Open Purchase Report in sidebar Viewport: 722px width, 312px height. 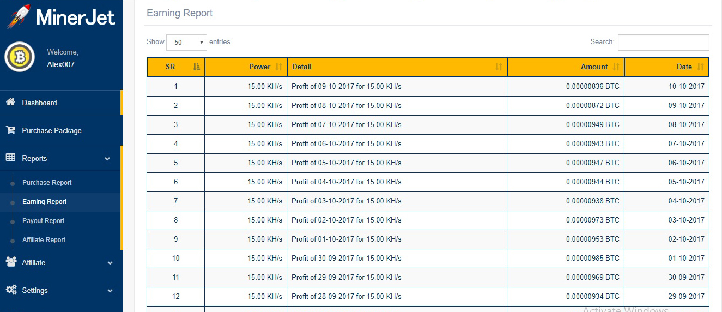point(47,183)
